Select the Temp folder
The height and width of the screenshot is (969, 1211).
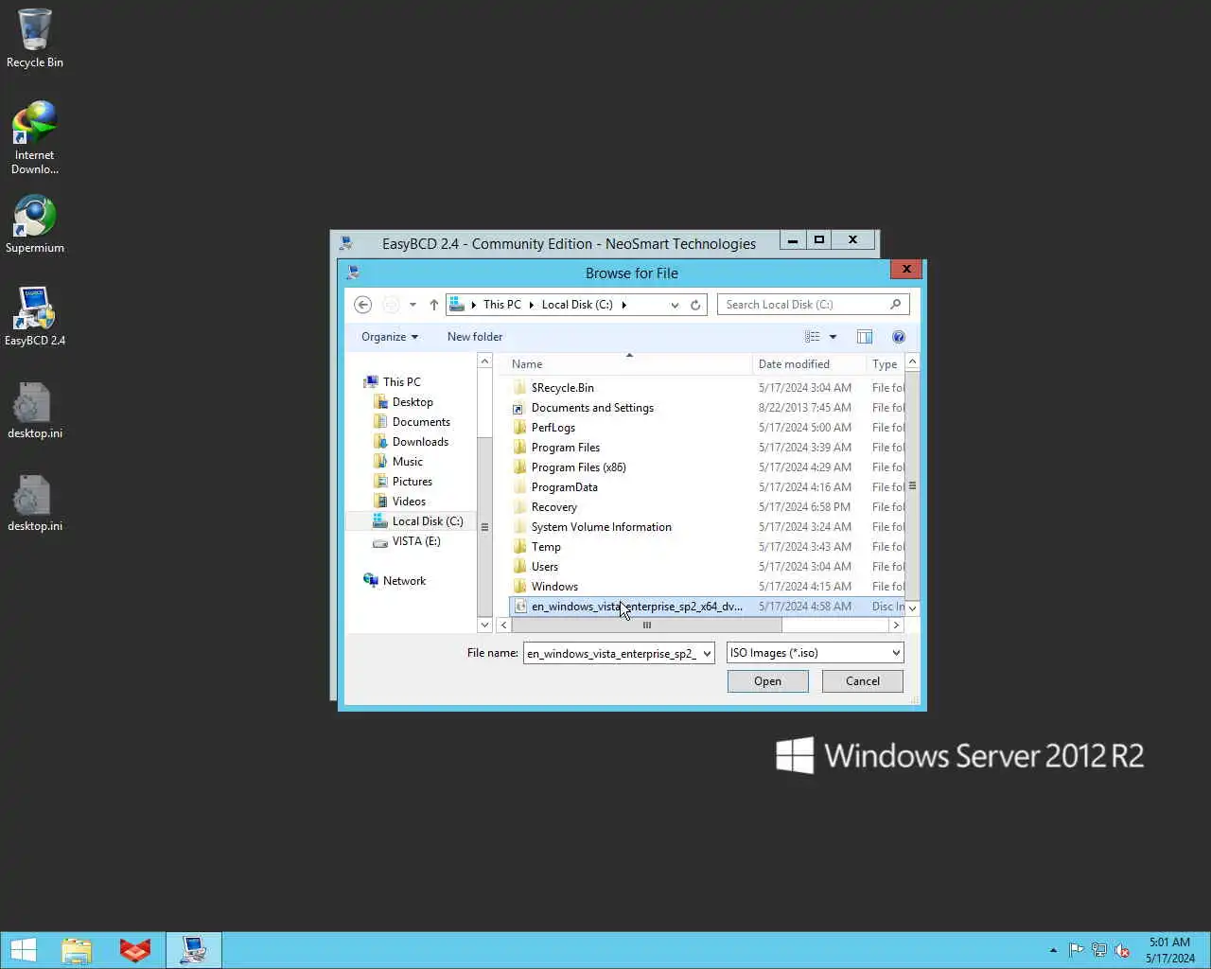(x=546, y=547)
